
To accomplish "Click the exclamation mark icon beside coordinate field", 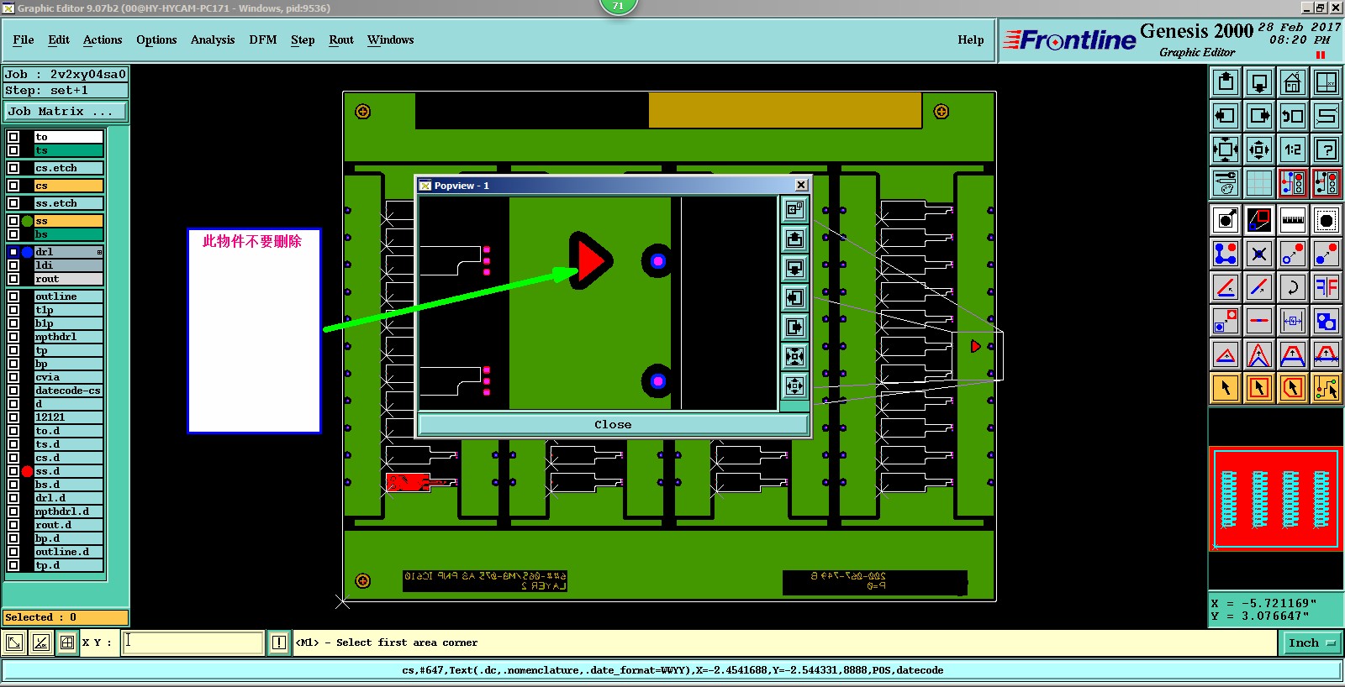I will (x=279, y=642).
